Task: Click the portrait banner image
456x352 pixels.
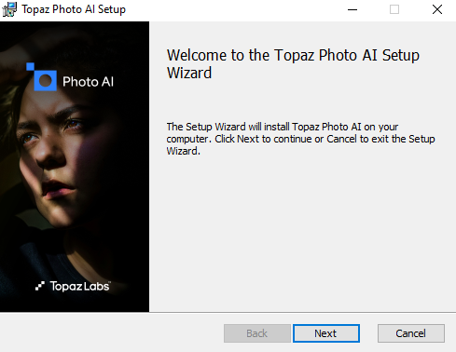Action: click(75, 167)
